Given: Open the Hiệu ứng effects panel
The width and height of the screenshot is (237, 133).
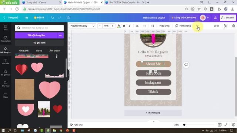Looking at the screenshot, I should coord(164,26).
